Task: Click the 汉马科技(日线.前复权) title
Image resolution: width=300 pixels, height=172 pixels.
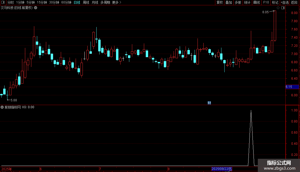Action: 17,8
